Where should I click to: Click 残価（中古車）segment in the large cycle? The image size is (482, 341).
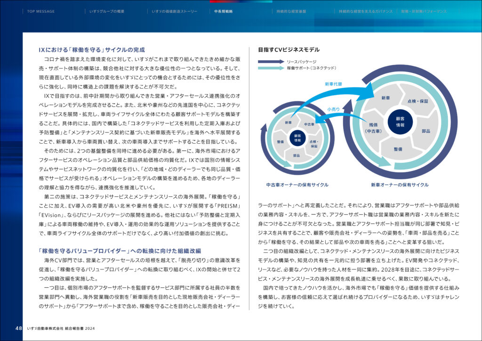click(x=373, y=128)
